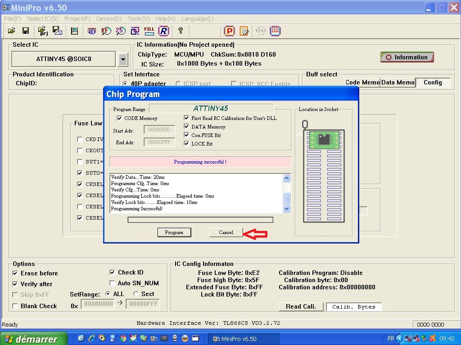This screenshot has height=345, width=461.
Task: Switch to Config buffer tab
Action: [x=433, y=83]
